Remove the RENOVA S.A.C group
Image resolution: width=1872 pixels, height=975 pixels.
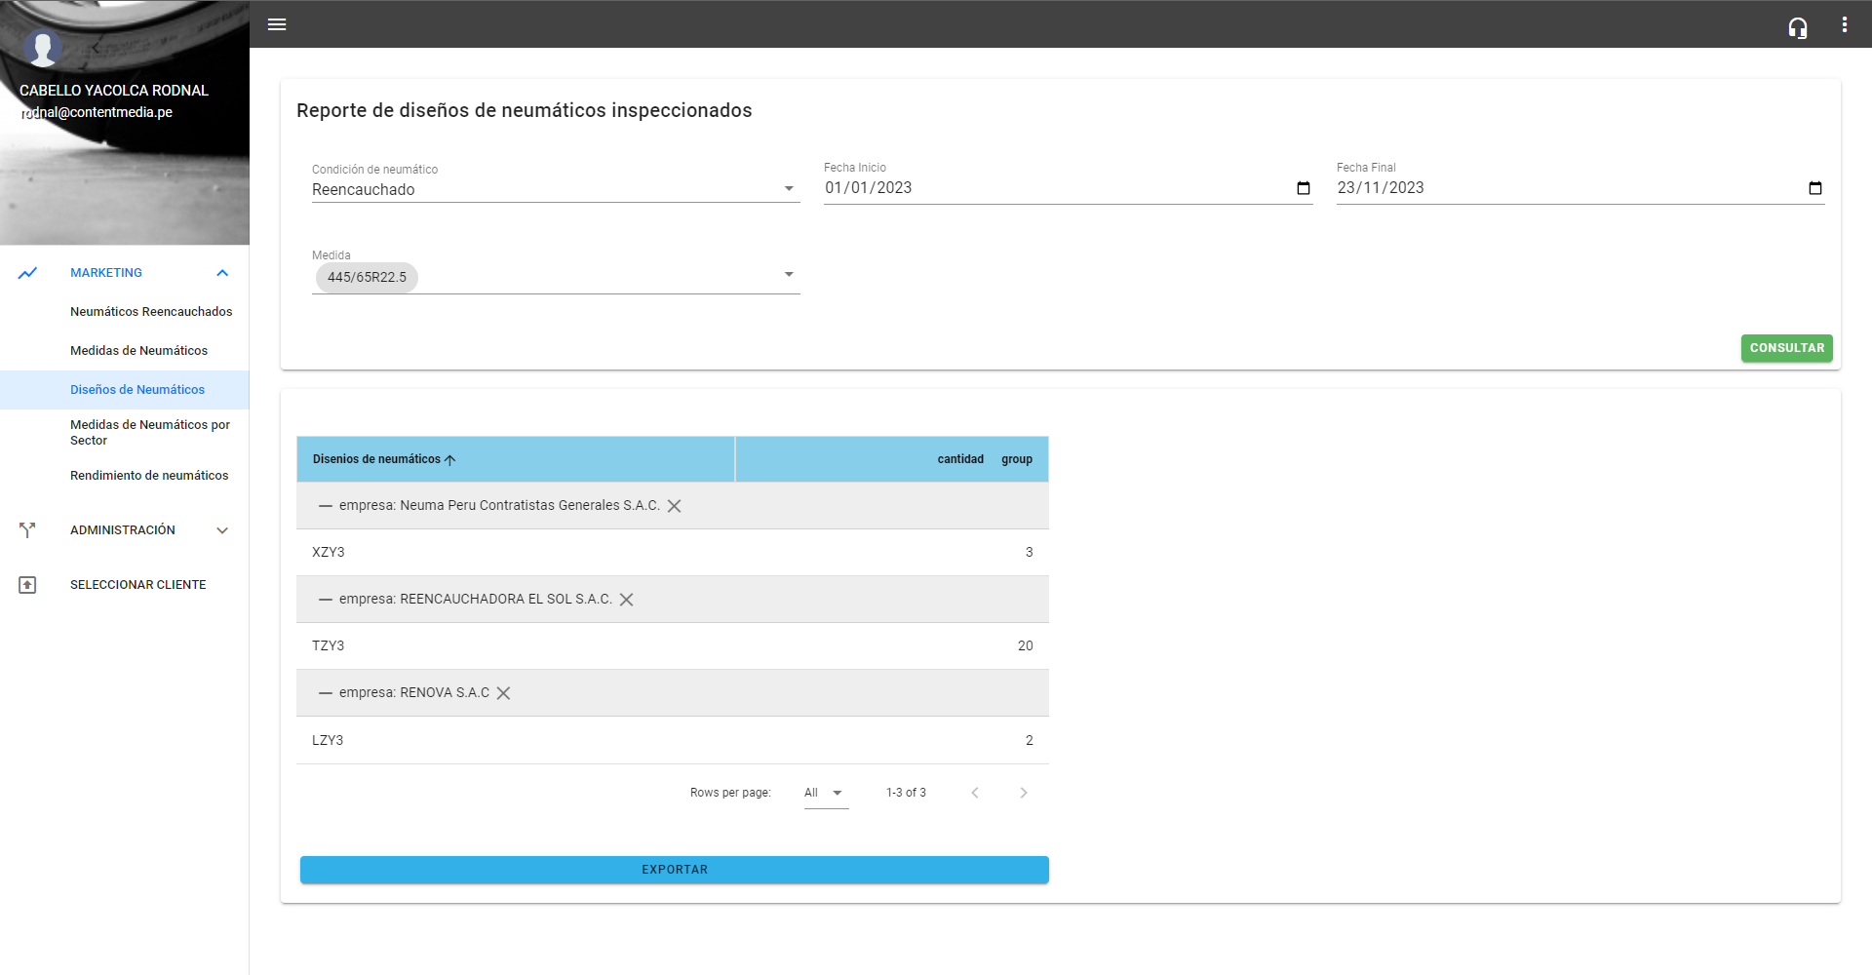(503, 693)
